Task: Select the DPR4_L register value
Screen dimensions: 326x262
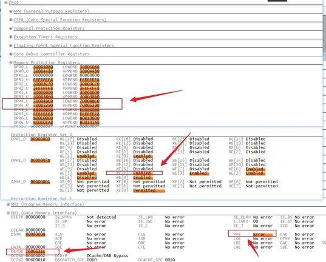Action: 43,101
